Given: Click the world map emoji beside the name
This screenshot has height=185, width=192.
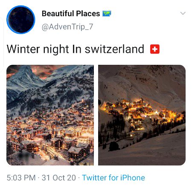Looking at the screenshot, I should click(x=107, y=14).
